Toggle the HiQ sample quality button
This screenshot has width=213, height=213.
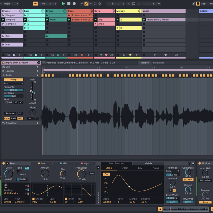pyautogui.click(x=20, y=118)
